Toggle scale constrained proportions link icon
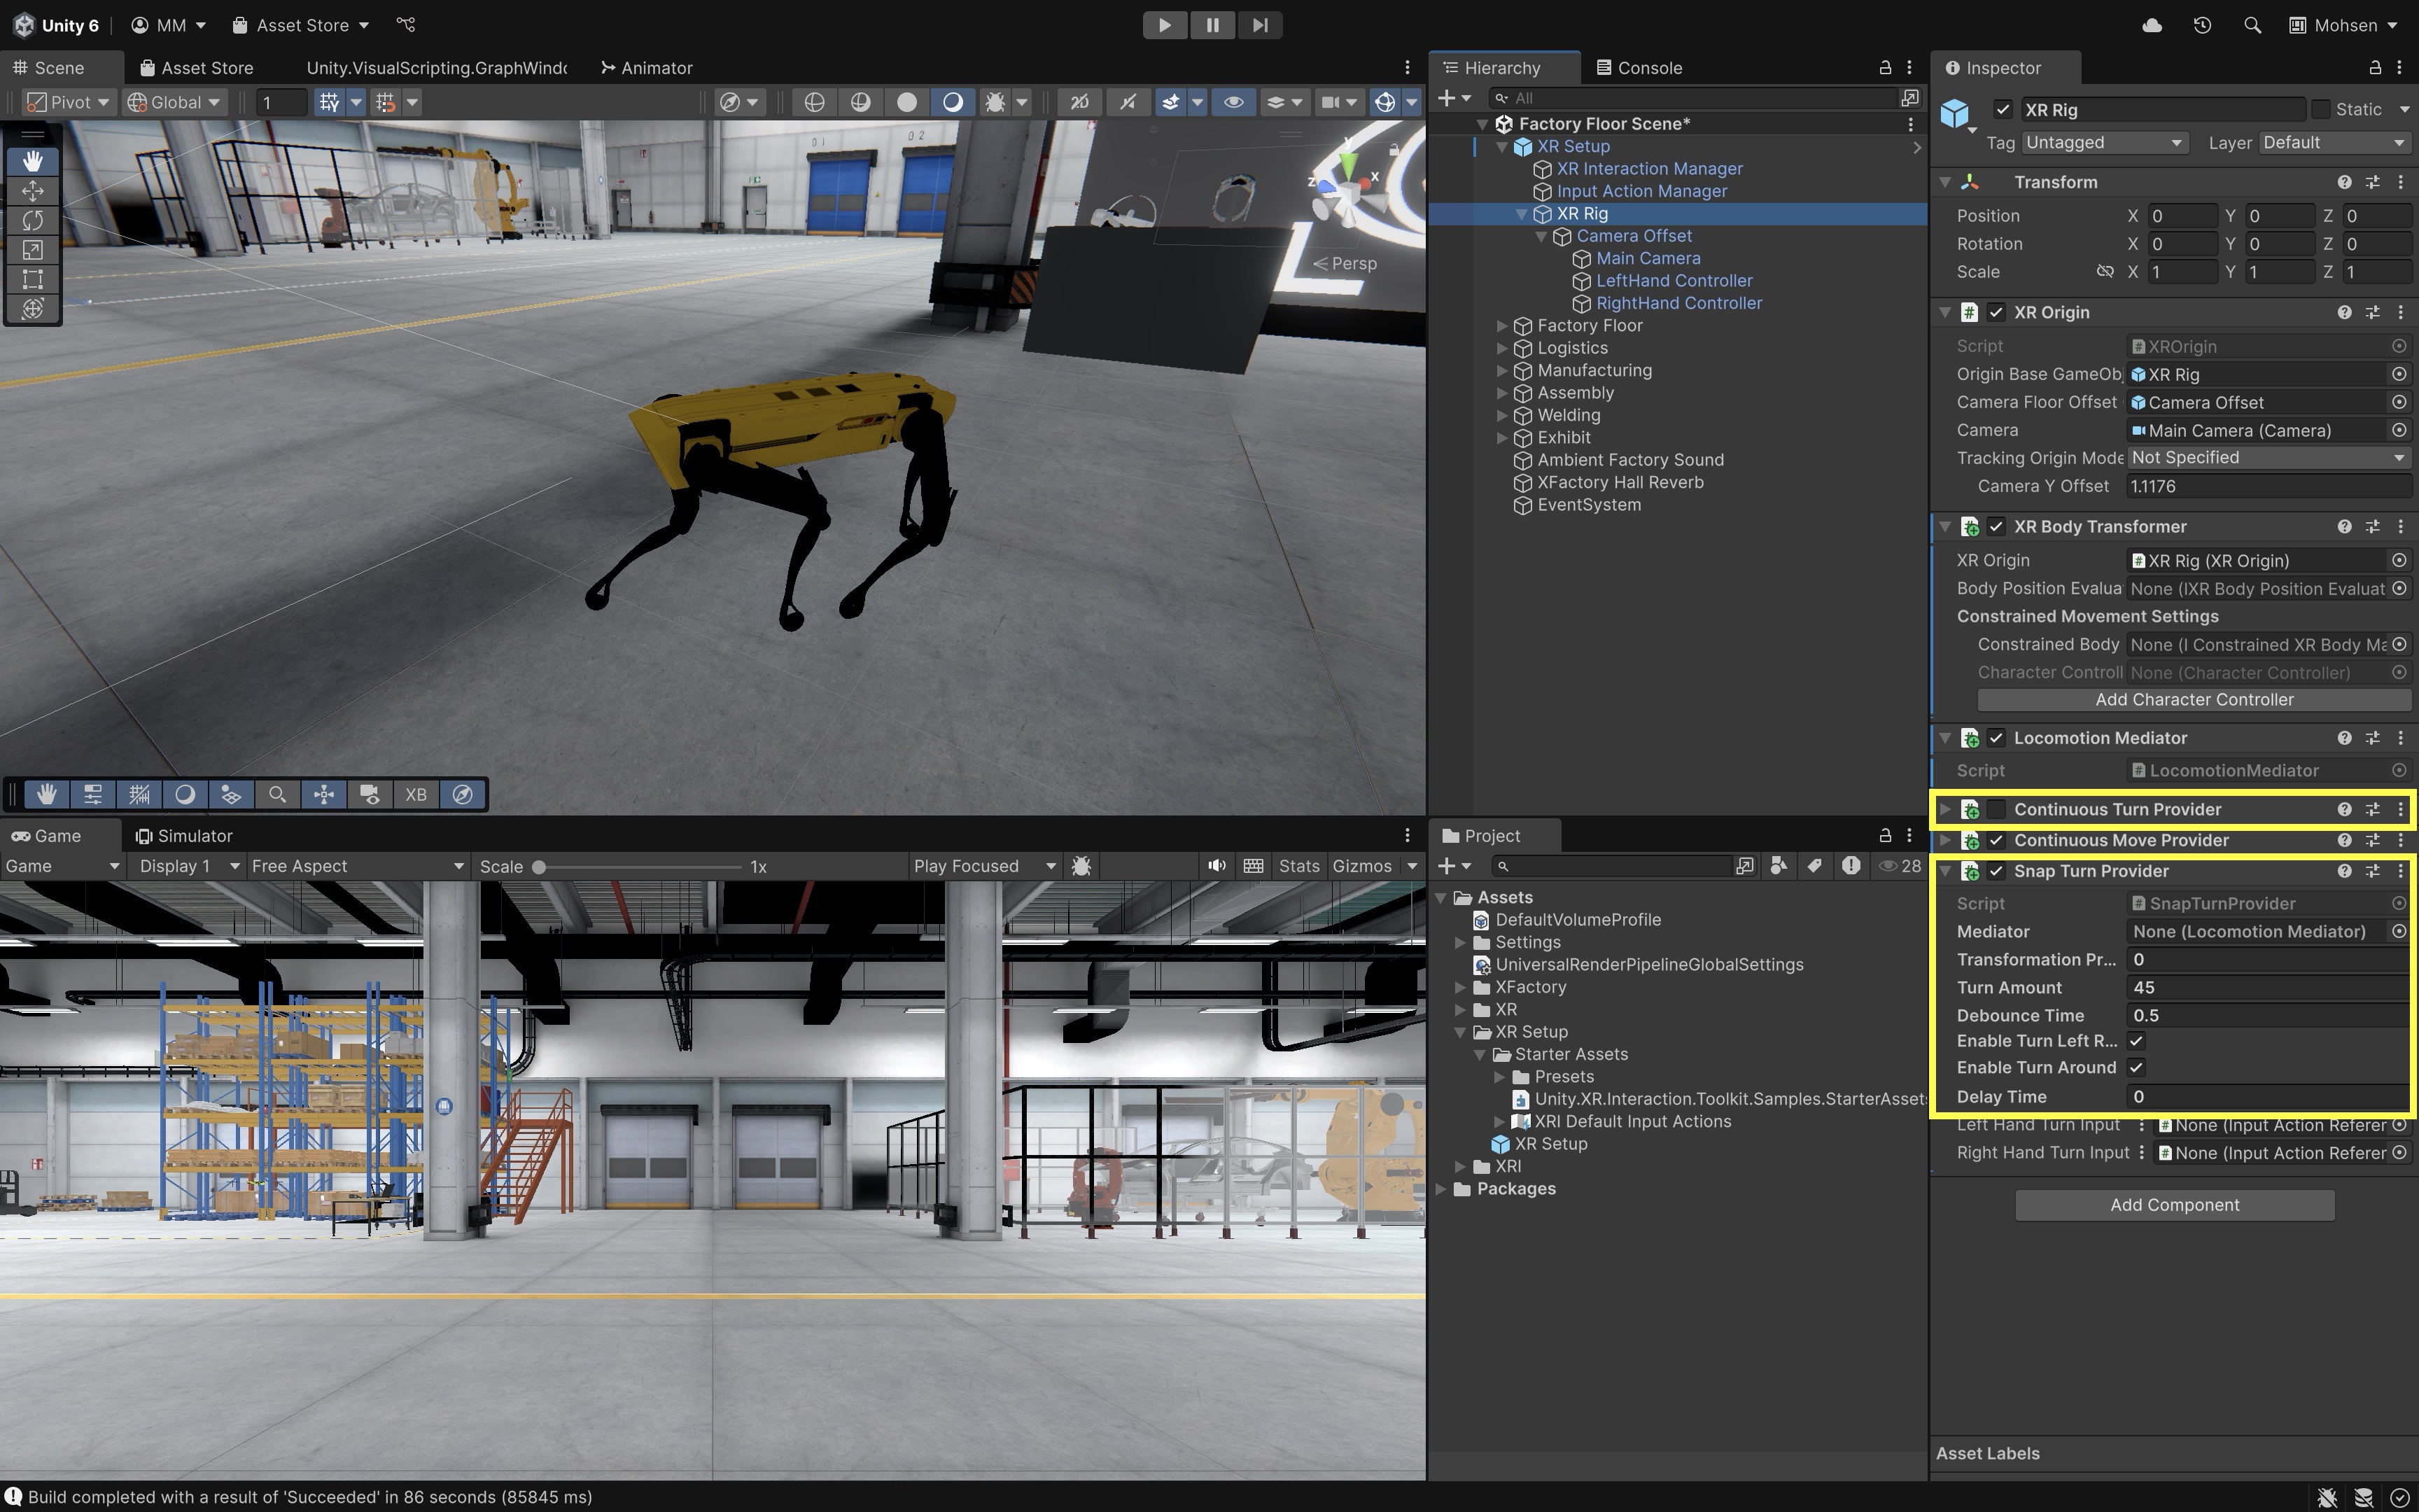 2105,272
